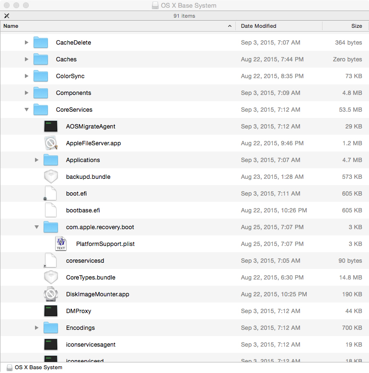Click the com.apple.recovery.boot folder icon
The width and height of the screenshot is (369, 373).
tap(51, 227)
